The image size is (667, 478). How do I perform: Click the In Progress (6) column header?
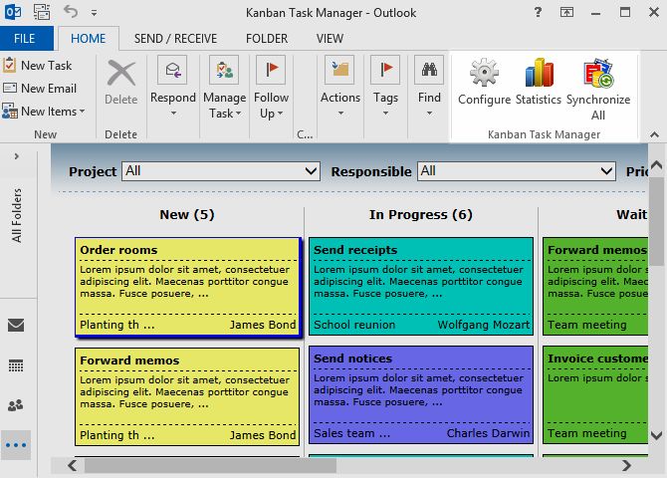coord(421,214)
